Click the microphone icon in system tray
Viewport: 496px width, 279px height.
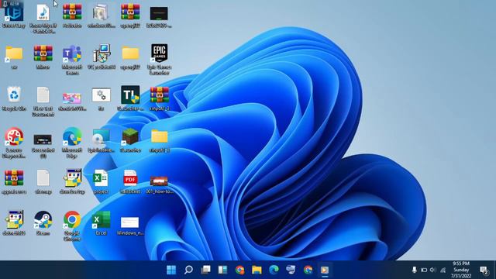[x=414, y=270]
